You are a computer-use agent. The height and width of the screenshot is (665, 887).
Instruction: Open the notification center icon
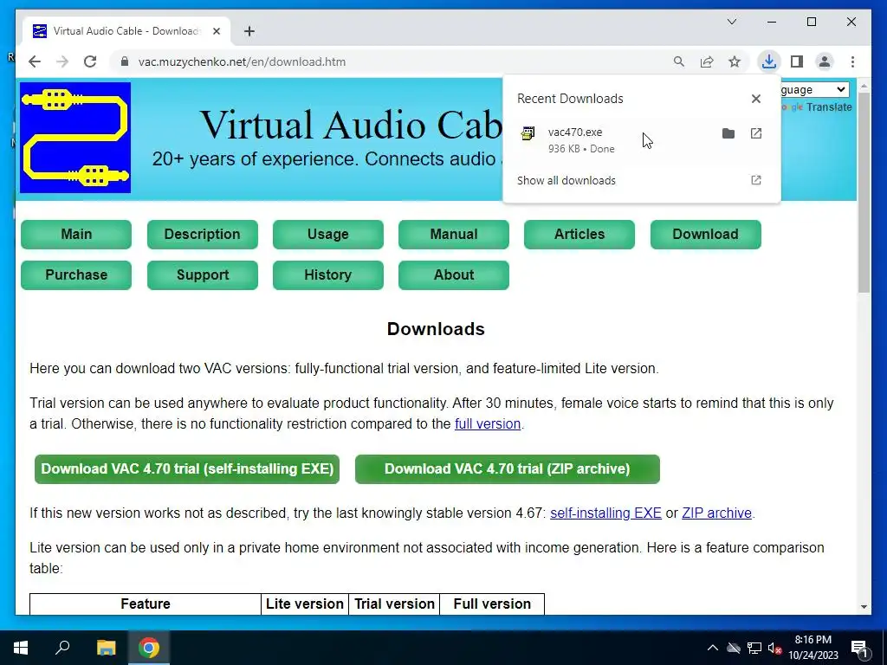point(859,648)
